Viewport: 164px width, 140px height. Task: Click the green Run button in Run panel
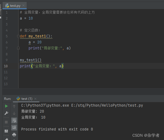(6, 106)
